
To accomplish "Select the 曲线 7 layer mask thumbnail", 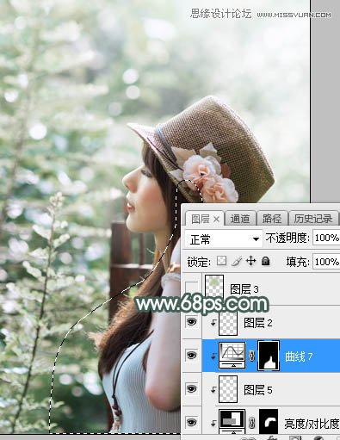I will [269, 356].
